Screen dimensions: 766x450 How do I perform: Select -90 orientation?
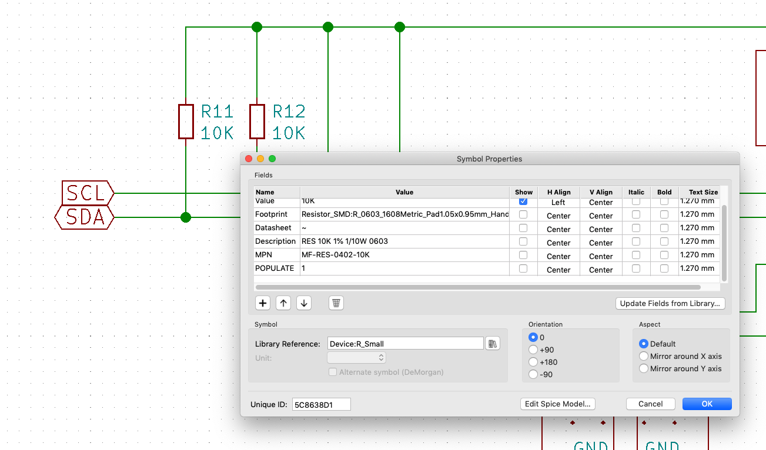point(533,374)
